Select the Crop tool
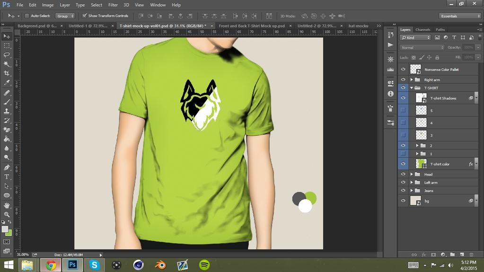The width and height of the screenshot is (484, 272). click(x=7, y=73)
